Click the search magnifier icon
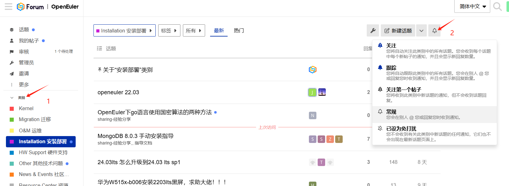 (x=497, y=7)
